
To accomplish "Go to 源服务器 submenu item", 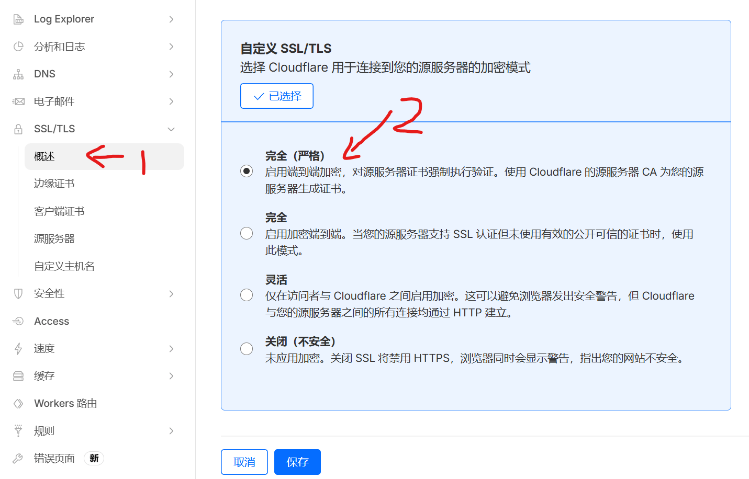I will click(x=54, y=238).
